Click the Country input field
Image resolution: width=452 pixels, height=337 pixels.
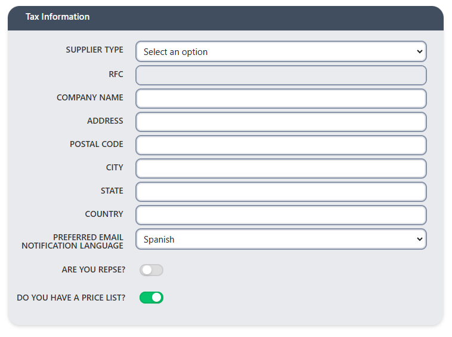click(x=281, y=215)
